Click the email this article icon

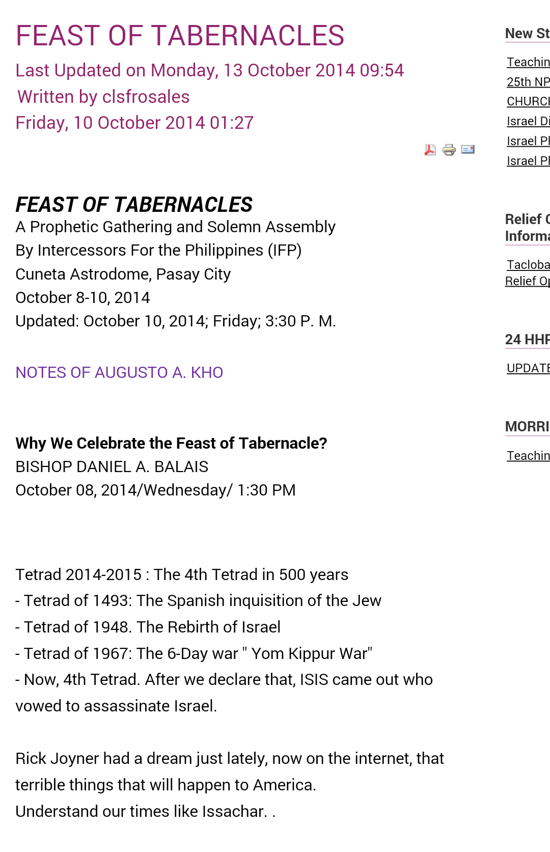(x=468, y=149)
